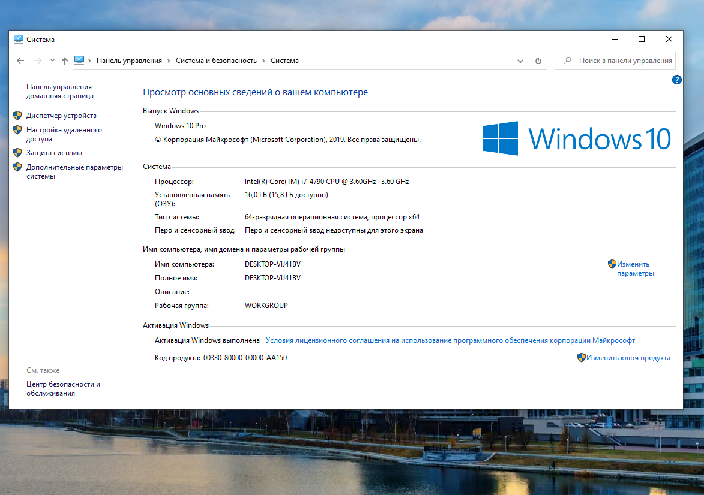Click the search magnifier icon

coord(568,60)
